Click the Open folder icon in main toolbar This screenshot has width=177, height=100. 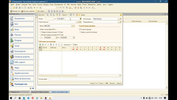coord(14,8)
